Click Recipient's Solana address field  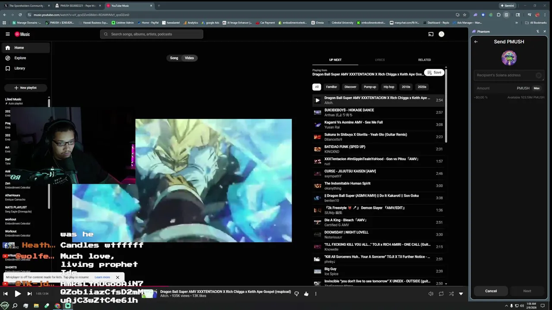(x=509, y=75)
